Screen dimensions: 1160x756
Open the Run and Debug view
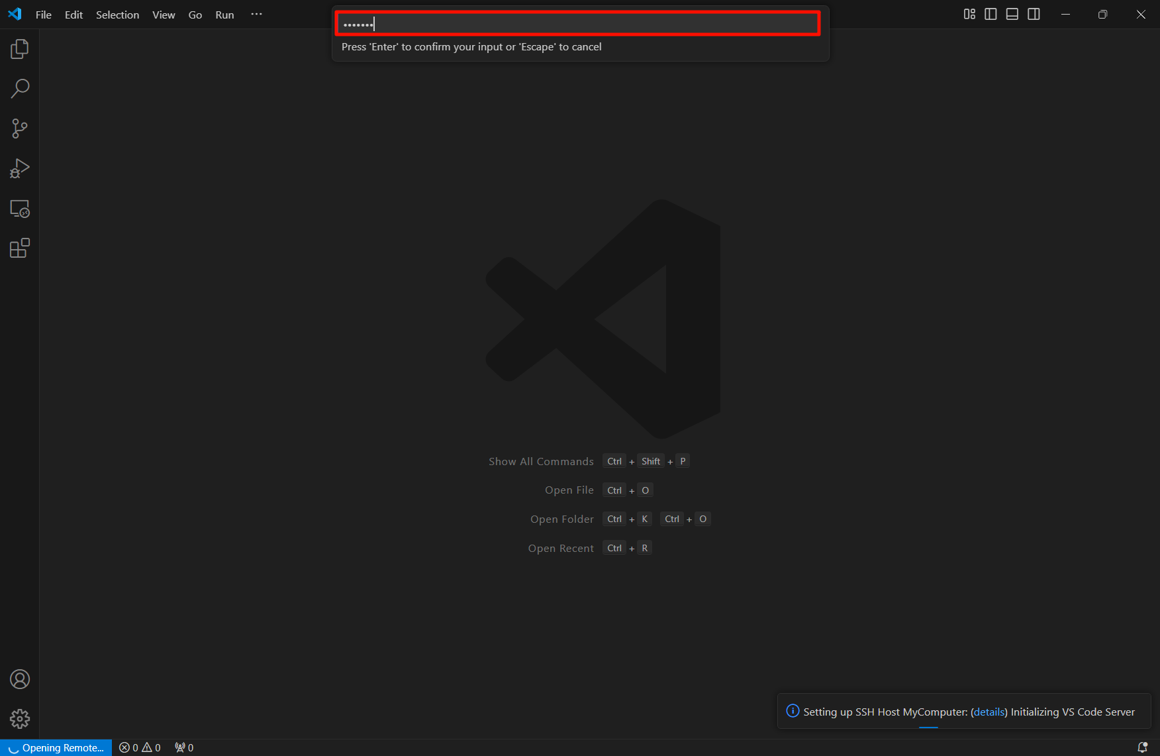click(20, 168)
